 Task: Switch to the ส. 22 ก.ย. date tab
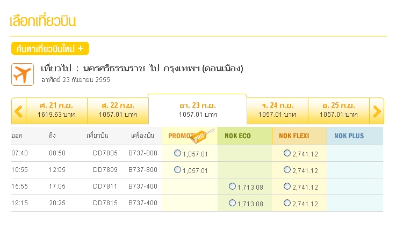pyautogui.click(x=117, y=110)
